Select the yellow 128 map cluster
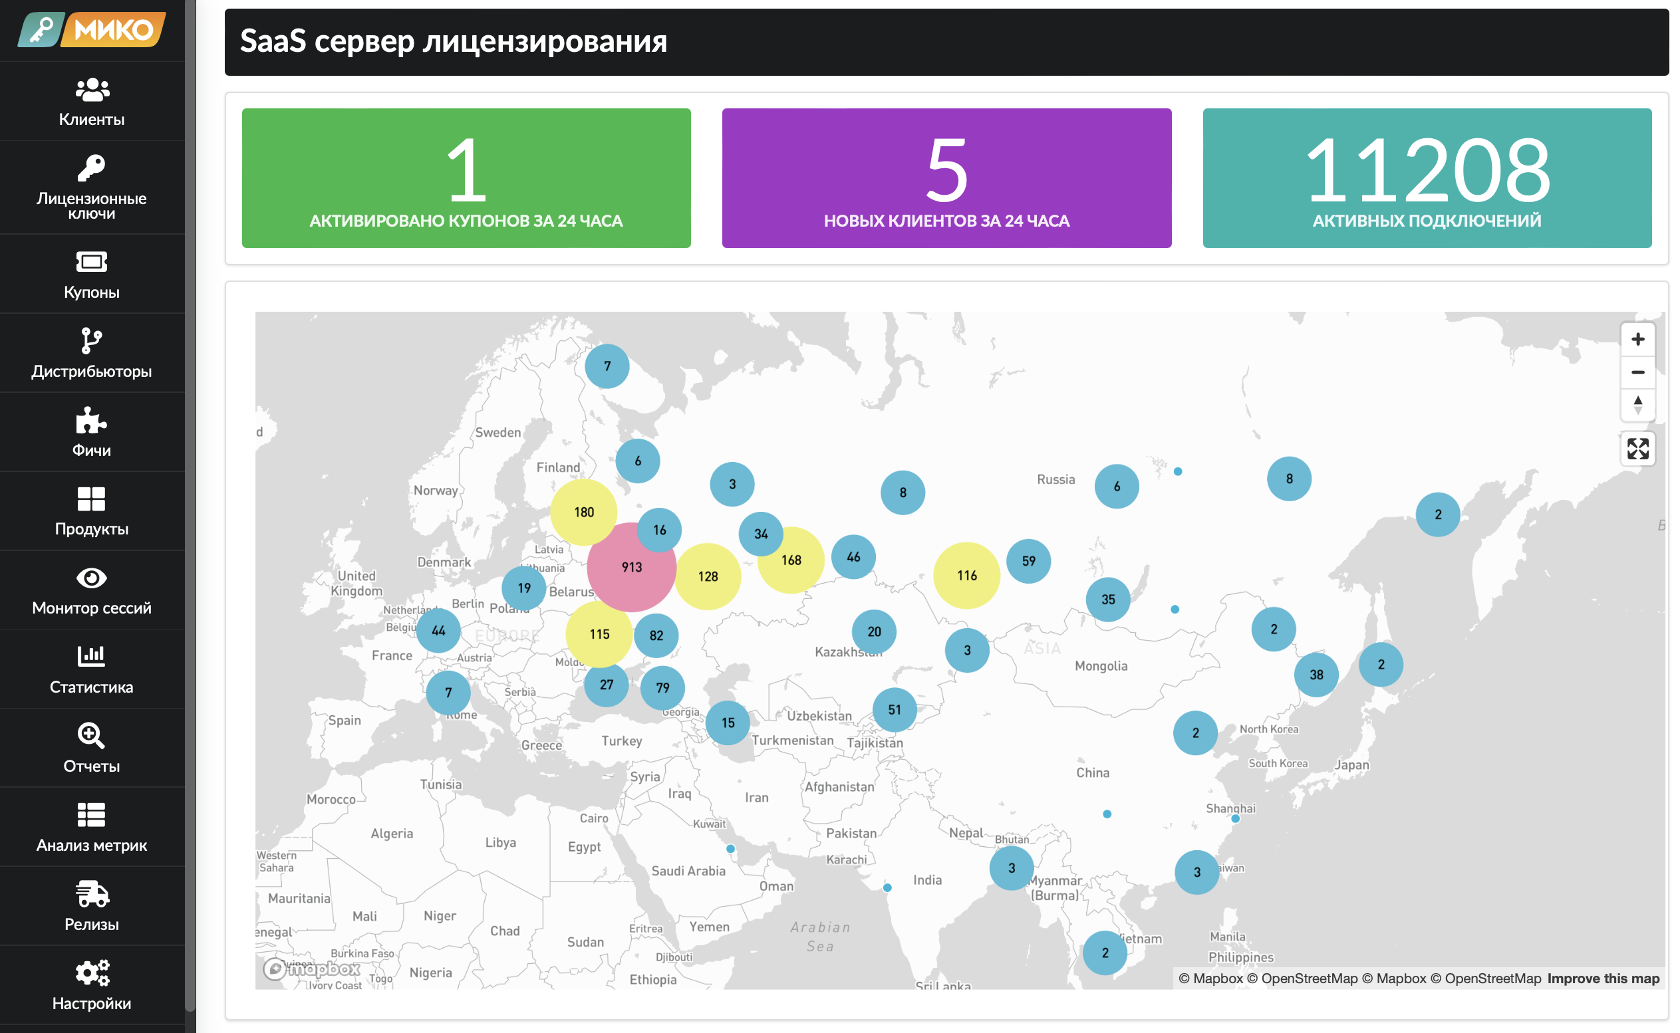 click(708, 576)
